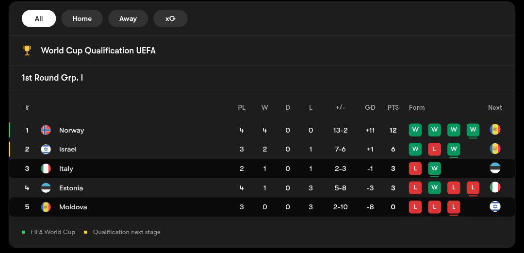Screen dimensions: 524x253
Task: Sort the table by PTS column header
Action: pyautogui.click(x=393, y=107)
